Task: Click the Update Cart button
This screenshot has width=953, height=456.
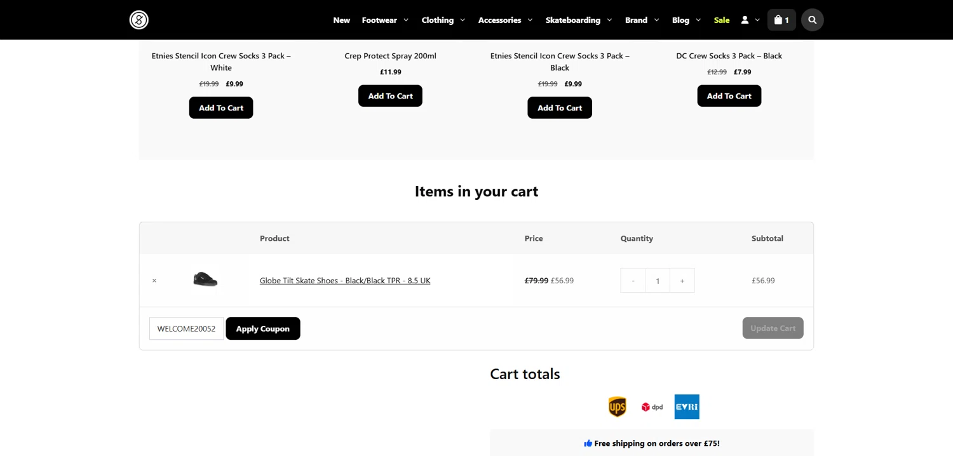Action: pyautogui.click(x=773, y=328)
